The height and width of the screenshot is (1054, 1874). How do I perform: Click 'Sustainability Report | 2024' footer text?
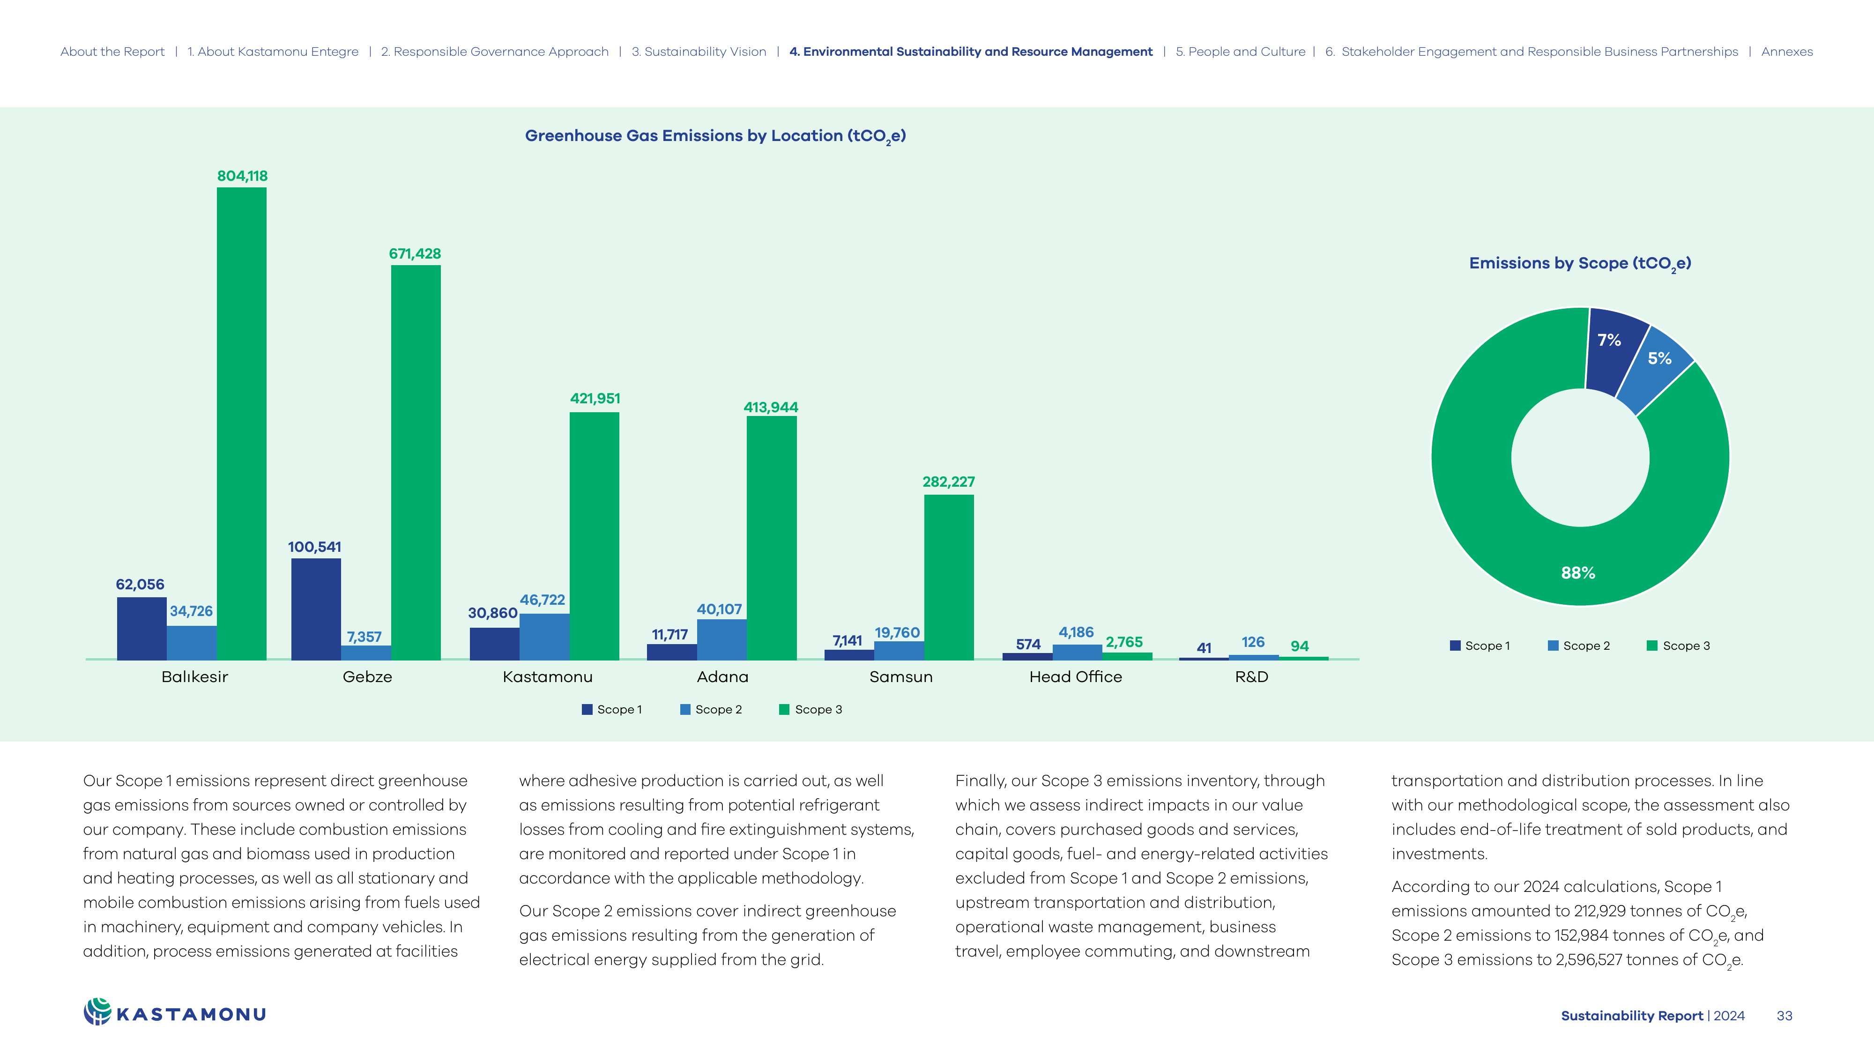1652,1016
